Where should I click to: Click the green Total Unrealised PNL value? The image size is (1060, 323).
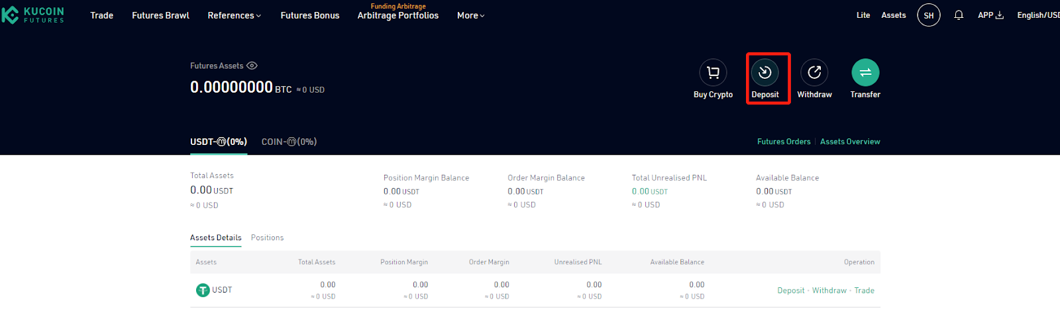[x=649, y=191]
